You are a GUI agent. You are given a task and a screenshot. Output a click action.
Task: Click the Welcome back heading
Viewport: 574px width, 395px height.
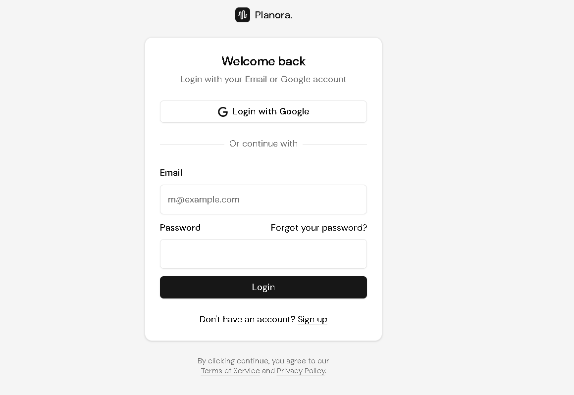click(263, 61)
